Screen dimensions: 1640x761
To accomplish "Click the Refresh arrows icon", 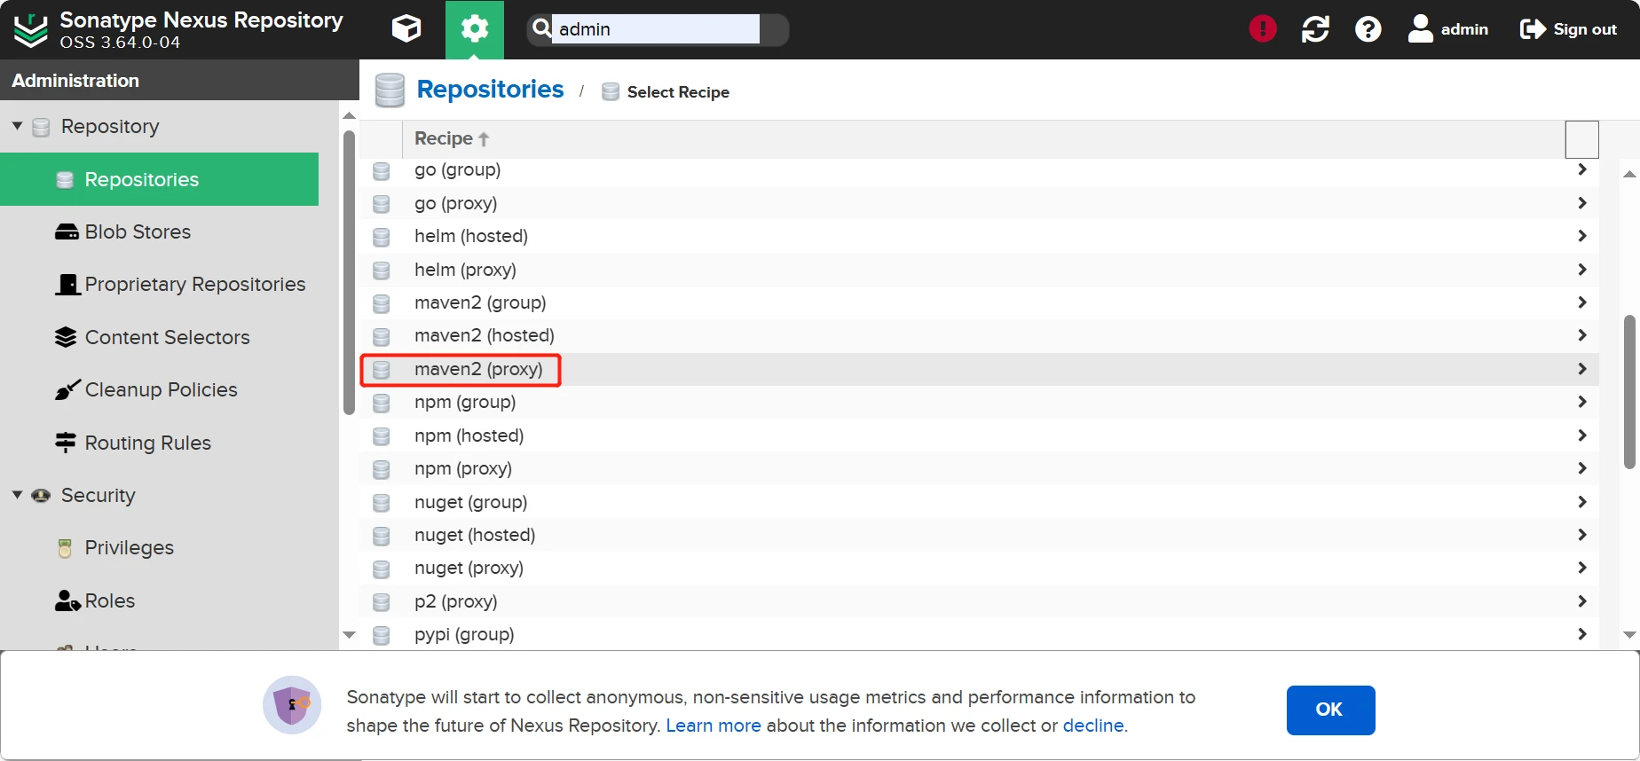I will [x=1315, y=29].
